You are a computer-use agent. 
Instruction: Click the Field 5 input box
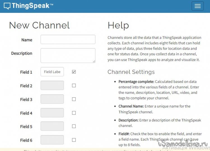pyautogui.click(x=52, y=126)
